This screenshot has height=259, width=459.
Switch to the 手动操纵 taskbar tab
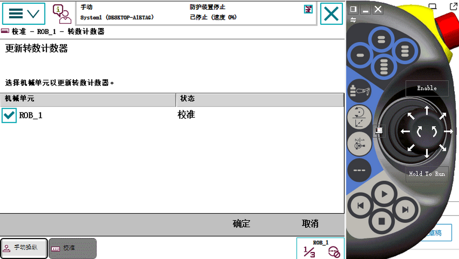pos(24,248)
